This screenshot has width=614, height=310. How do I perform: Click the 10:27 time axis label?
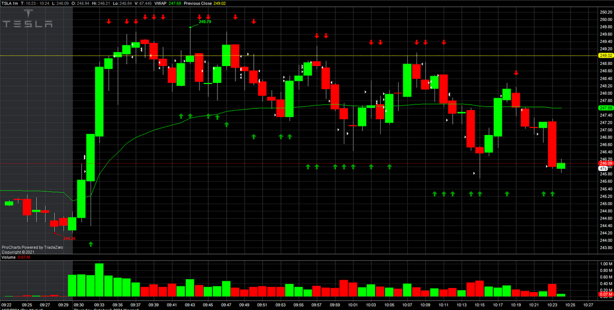587,305
